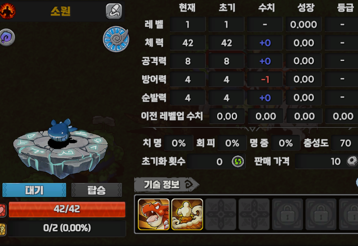Select the 충성도 loyalty value 70
Viewport: 358px width, 246px height.
pos(345,143)
